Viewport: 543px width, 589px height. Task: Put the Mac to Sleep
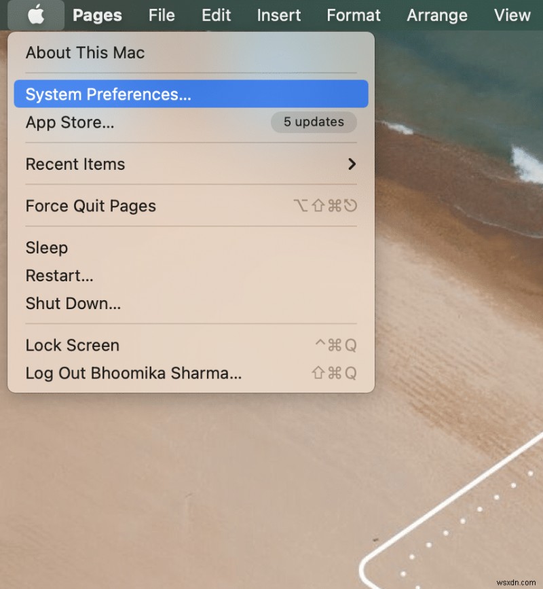[x=46, y=248]
